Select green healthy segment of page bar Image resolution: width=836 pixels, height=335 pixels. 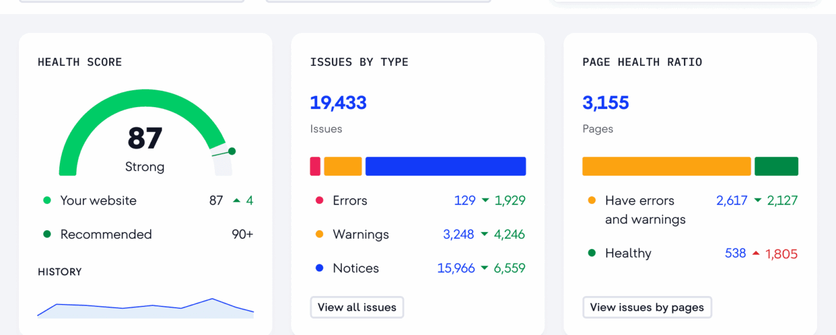776,166
